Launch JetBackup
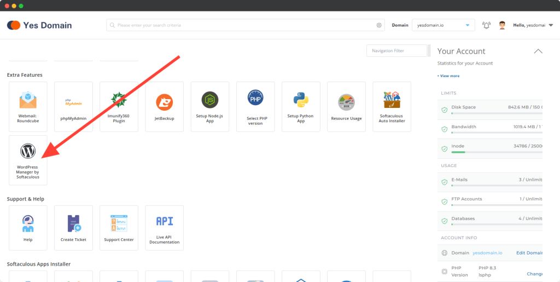This screenshot has height=282, width=560. 164,107
